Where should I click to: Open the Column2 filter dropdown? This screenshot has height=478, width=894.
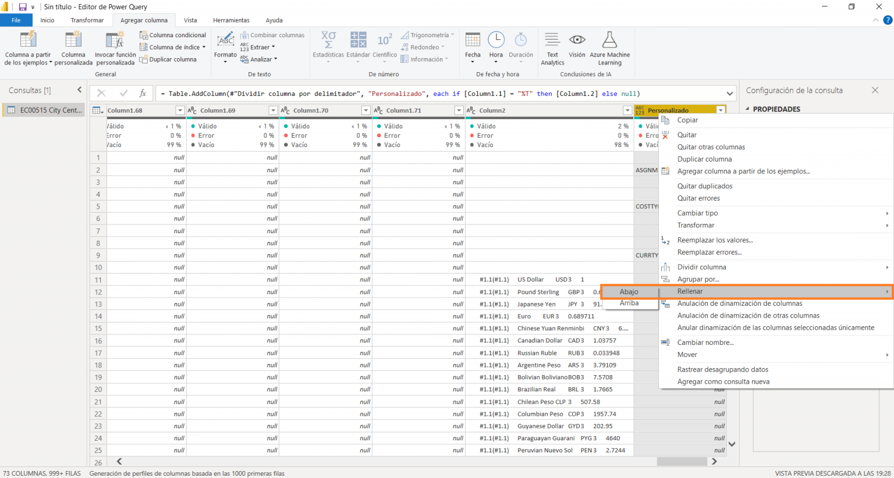[x=627, y=109]
